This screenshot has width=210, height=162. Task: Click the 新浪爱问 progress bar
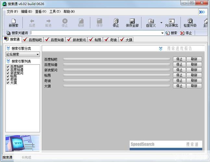[117, 70]
